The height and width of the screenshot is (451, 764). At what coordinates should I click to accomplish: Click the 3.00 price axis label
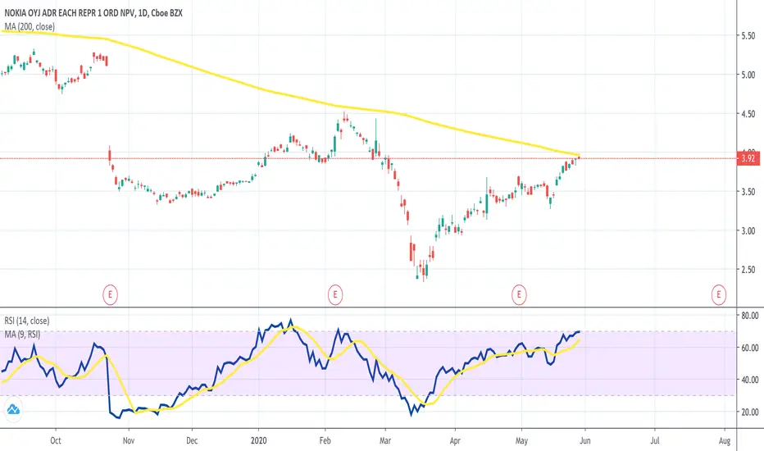[x=748, y=230]
